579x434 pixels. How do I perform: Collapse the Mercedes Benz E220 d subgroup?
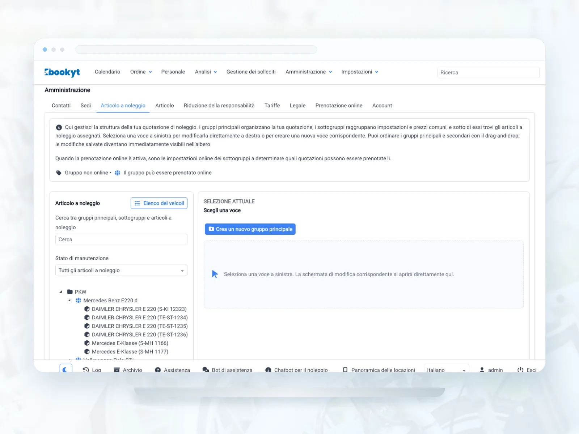coord(69,300)
